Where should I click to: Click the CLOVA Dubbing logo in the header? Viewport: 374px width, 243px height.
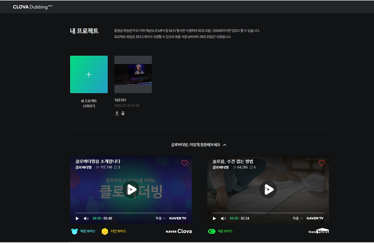pos(33,7)
